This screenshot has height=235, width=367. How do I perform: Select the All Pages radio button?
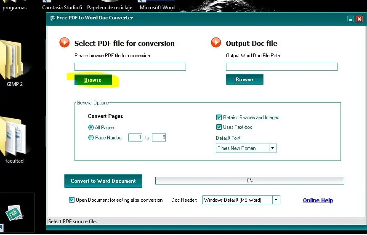(x=91, y=128)
